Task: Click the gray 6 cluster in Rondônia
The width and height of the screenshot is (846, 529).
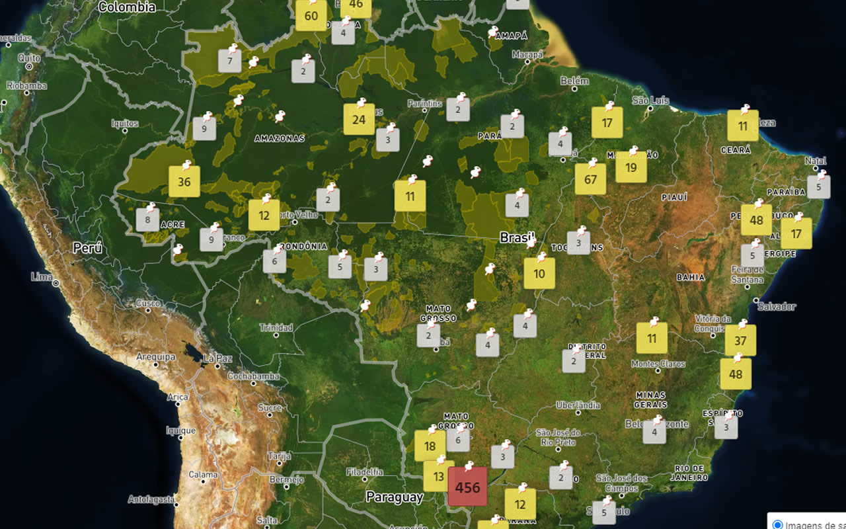Action: [274, 261]
